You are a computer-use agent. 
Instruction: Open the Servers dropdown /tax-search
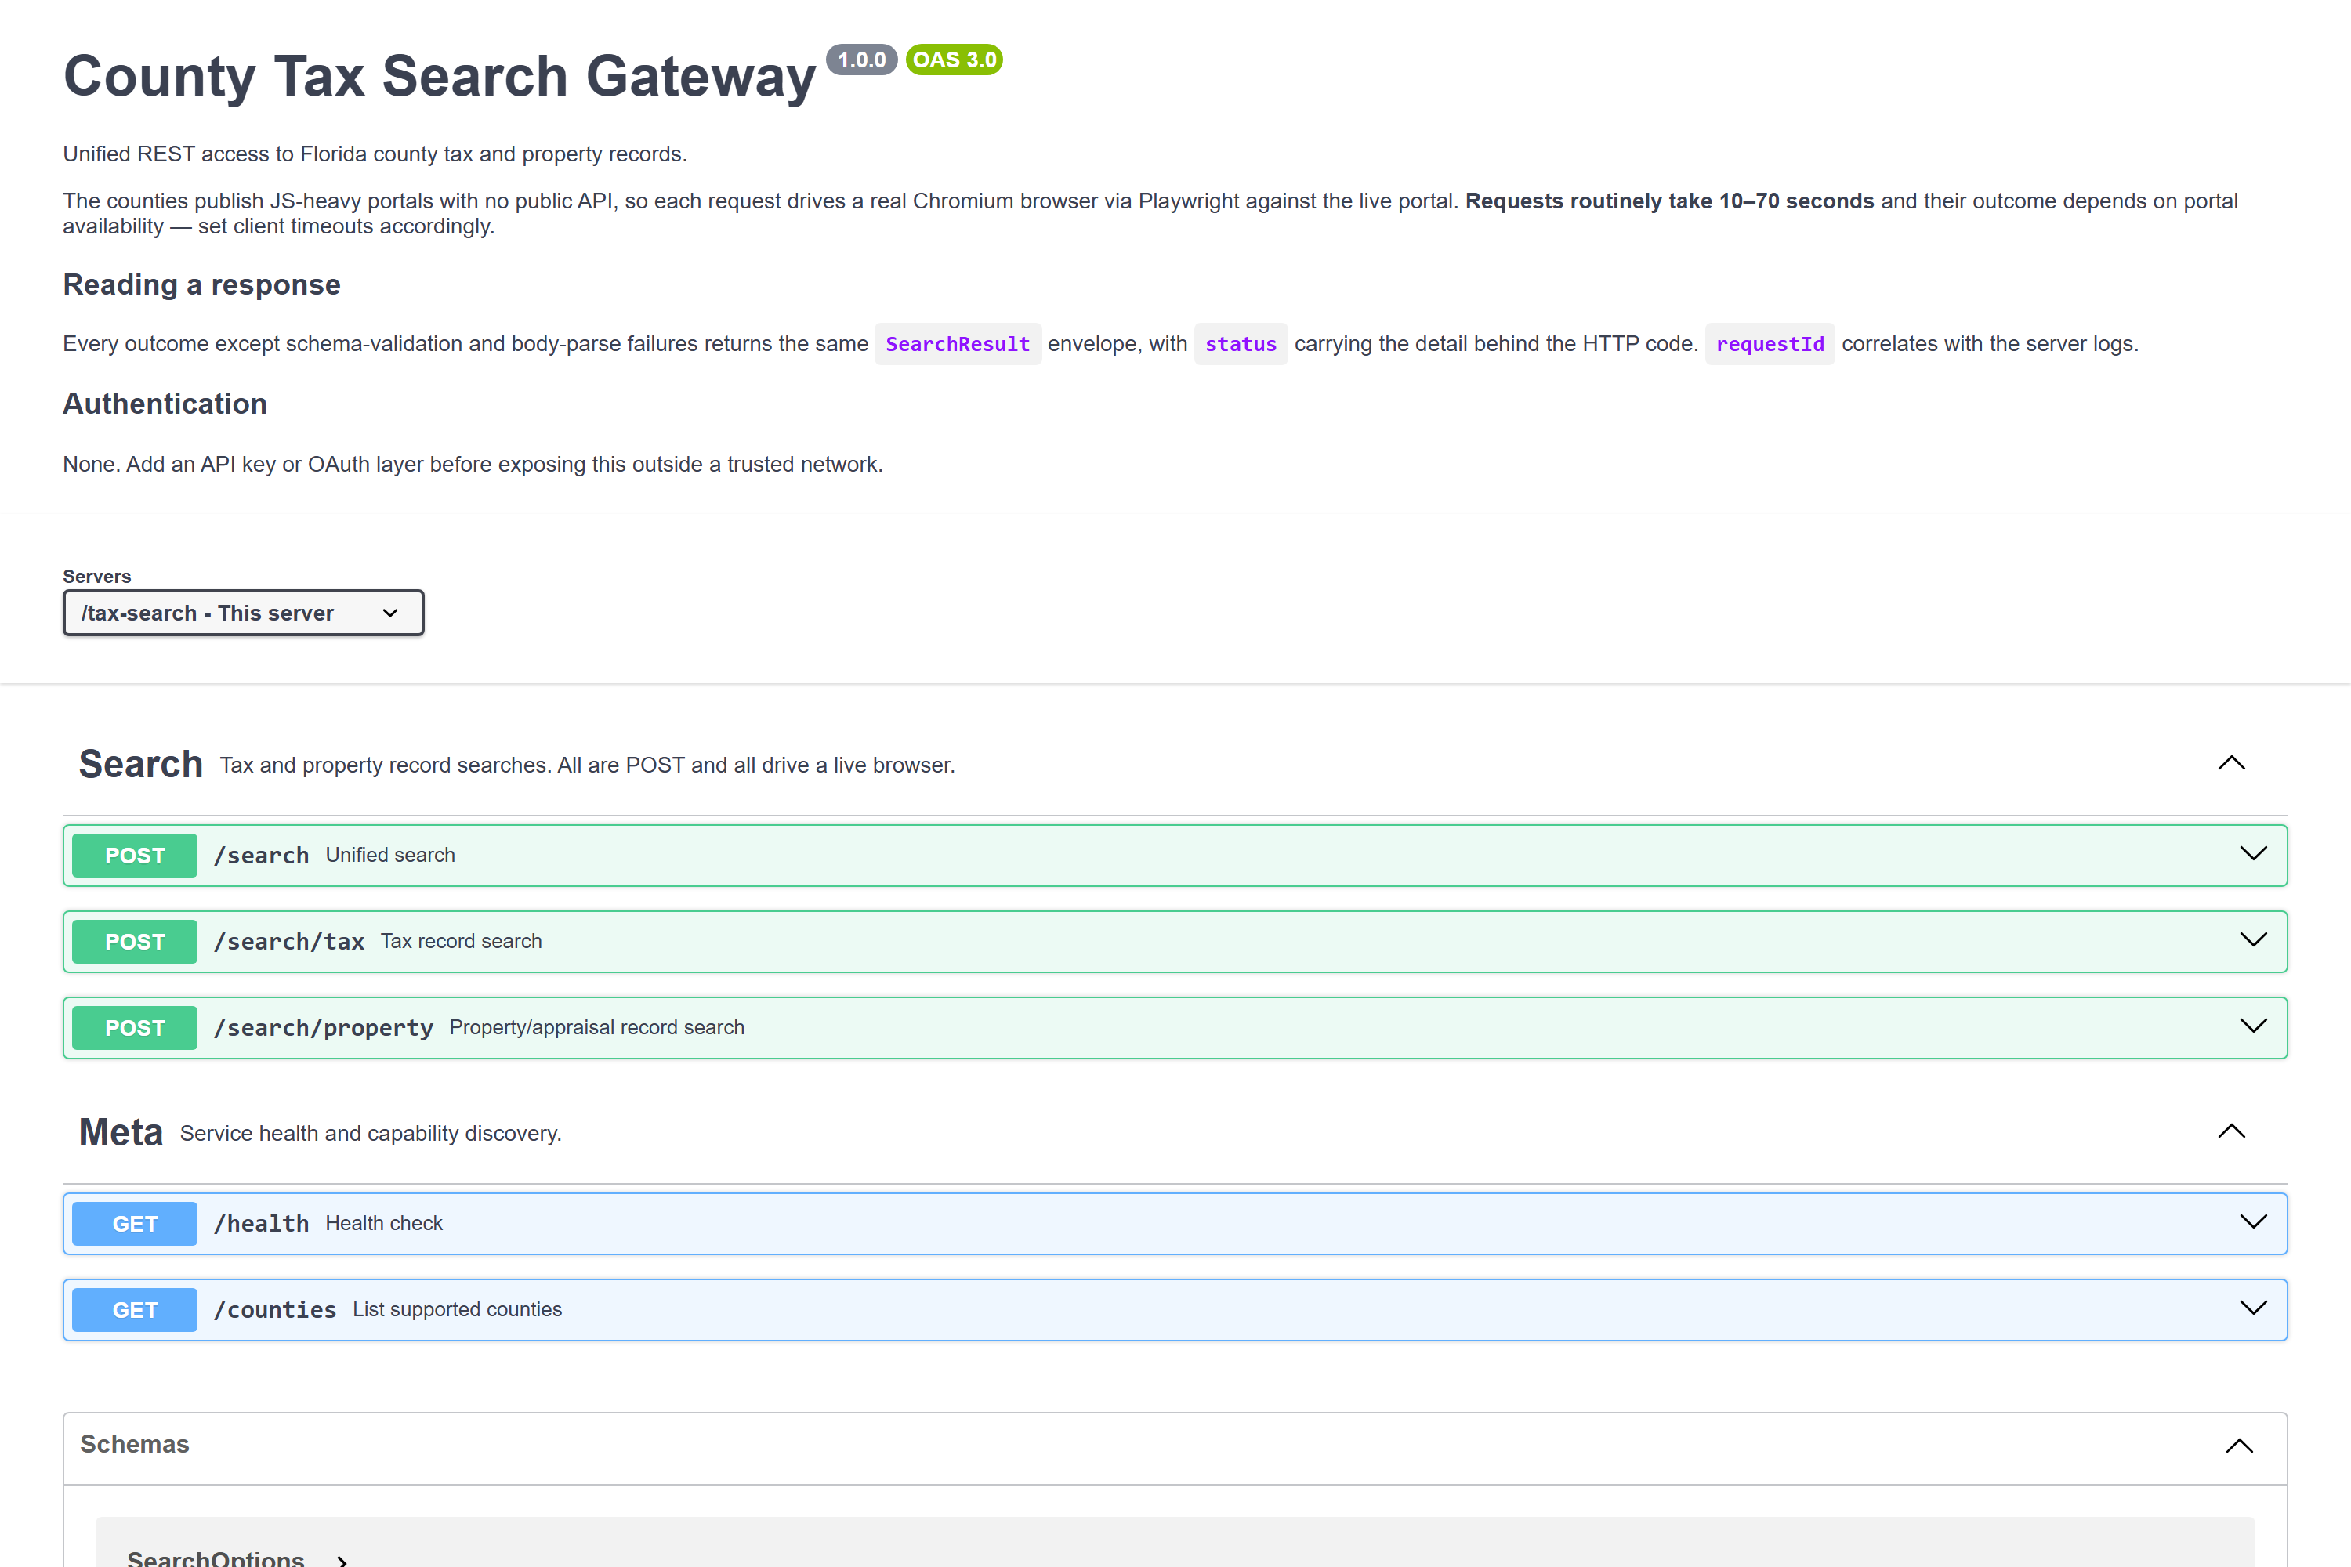[243, 613]
